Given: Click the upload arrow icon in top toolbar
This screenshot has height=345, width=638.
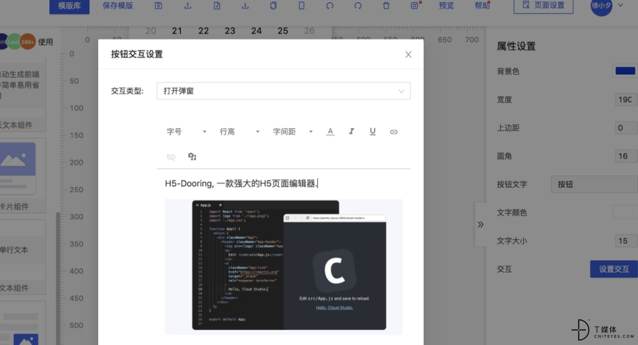Looking at the screenshot, I should click(x=187, y=6).
